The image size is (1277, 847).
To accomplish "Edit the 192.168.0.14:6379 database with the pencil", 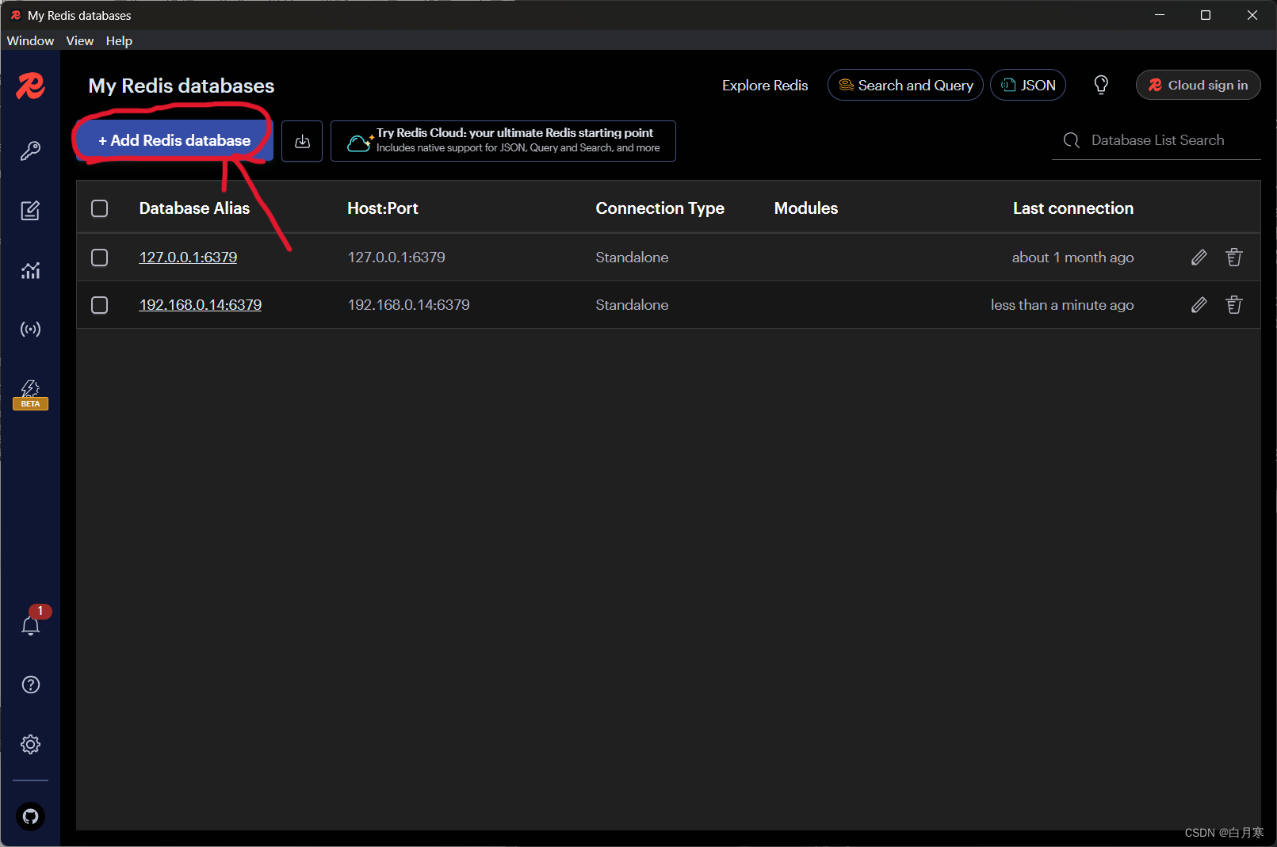I will point(1199,305).
